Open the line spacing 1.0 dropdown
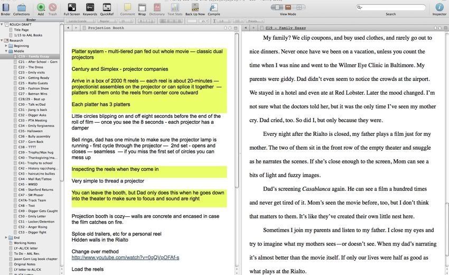The height and width of the screenshot is (275, 449). (x=224, y=21)
